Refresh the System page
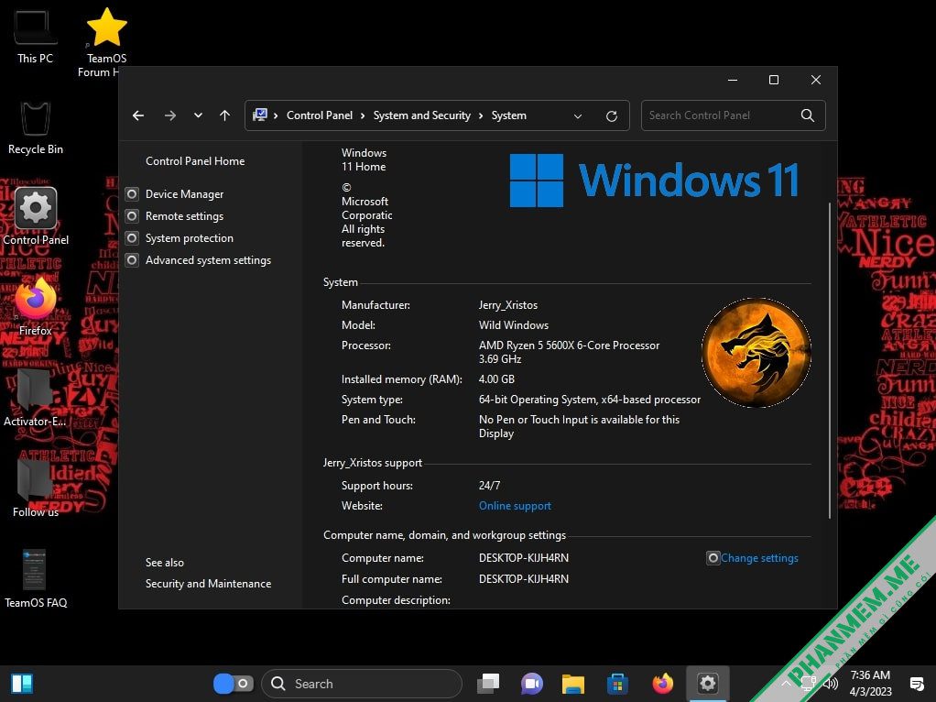936x702 pixels. pos(611,115)
